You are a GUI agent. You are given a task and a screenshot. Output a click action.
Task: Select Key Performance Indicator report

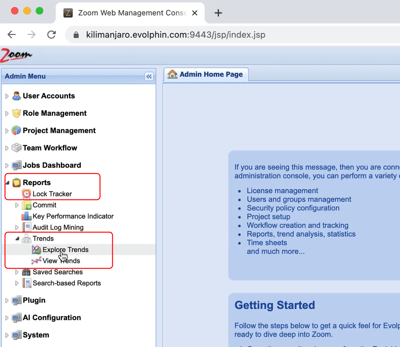click(x=73, y=216)
